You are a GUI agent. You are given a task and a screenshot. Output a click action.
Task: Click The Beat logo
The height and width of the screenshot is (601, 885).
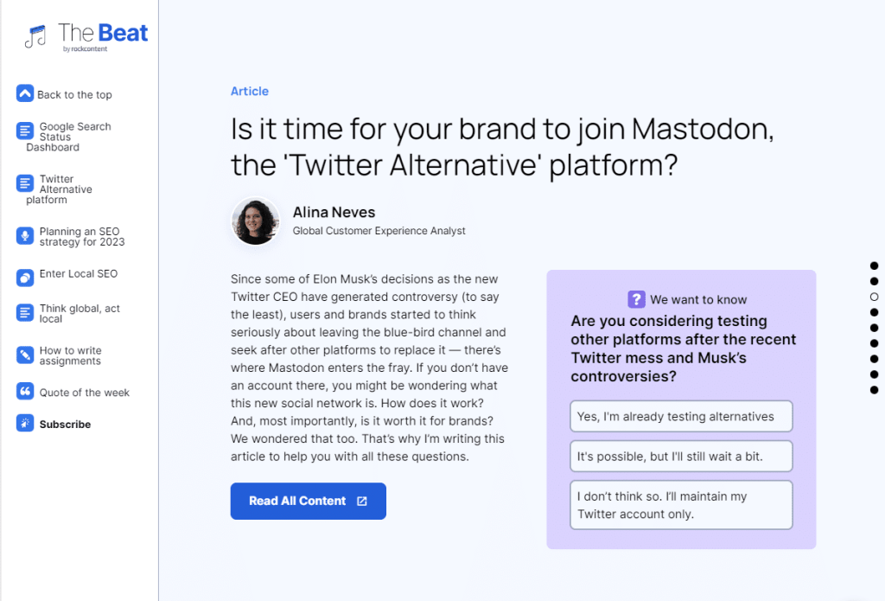tap(86, 36)
